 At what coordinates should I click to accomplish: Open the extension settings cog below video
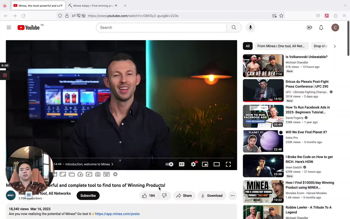click(115, 174)
